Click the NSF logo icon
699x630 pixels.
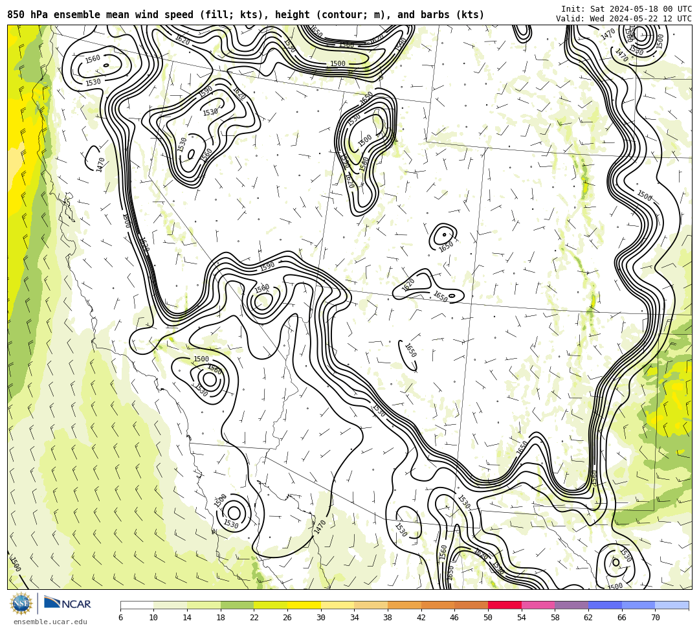21,604
